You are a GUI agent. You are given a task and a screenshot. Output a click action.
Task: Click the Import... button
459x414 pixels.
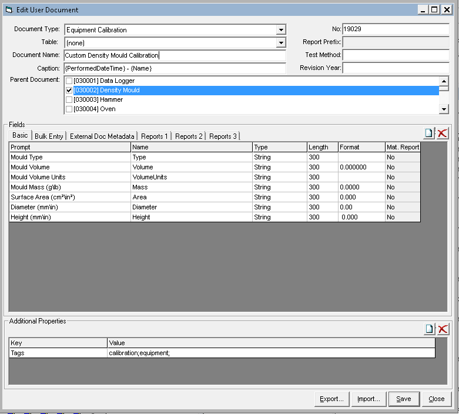[x=368, y=399]
